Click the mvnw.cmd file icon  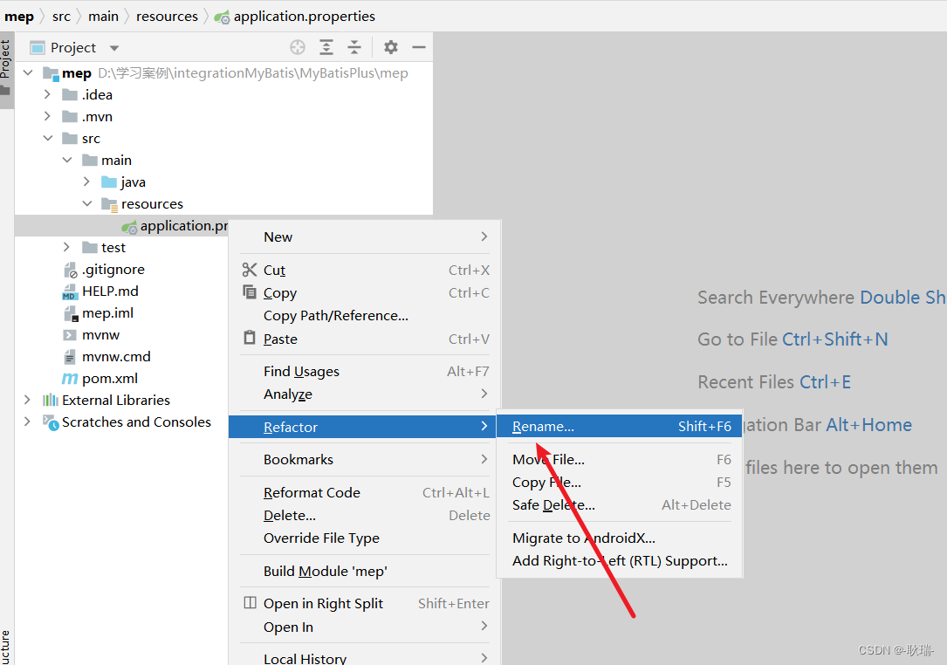click(70, 356)
